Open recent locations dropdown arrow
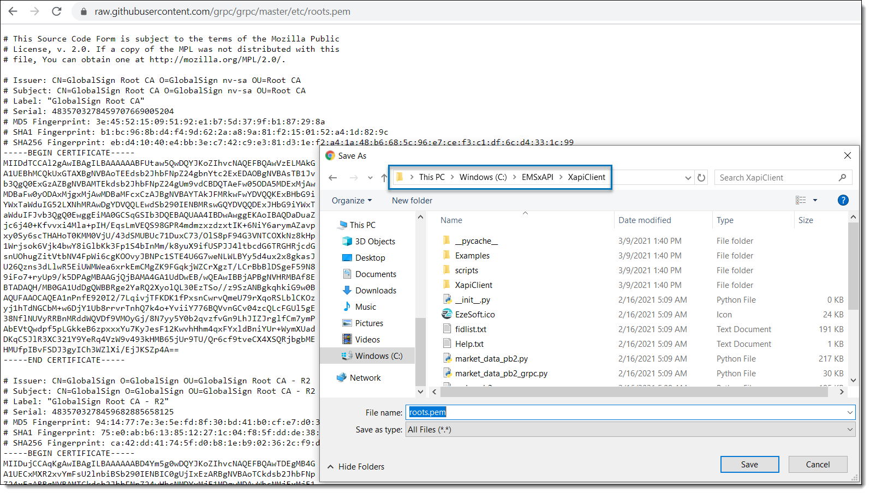The width and height of the screenshot is (870, 493). tap(370, 178)
